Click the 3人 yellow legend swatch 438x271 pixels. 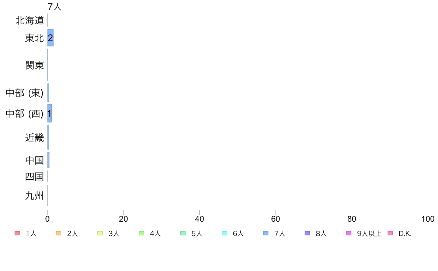[x=100, y=233]
